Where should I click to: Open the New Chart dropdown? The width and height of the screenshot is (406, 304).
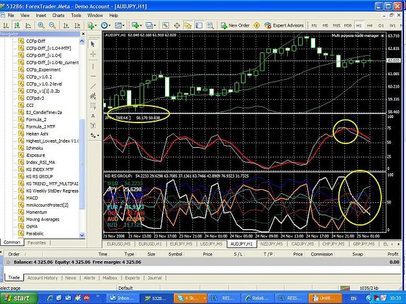click(136, 25)
